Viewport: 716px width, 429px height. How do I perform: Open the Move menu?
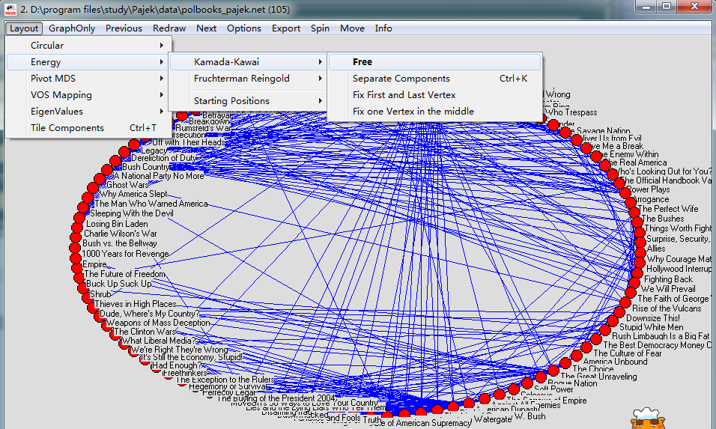[x=352, y=28]
